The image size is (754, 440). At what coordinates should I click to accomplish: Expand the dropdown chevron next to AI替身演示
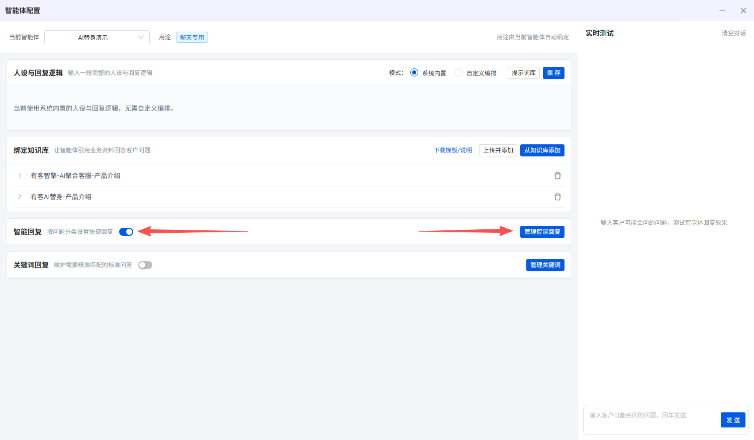tap(141, 37)
